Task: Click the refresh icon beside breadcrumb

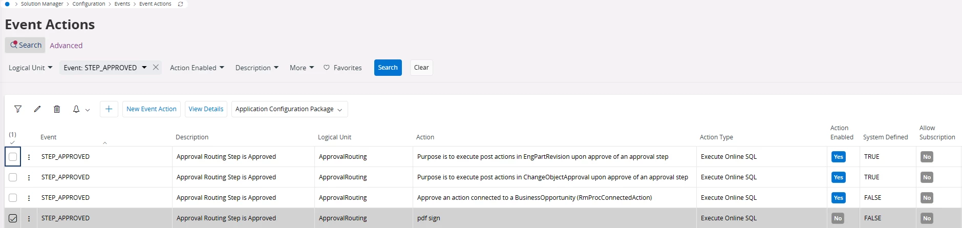Action: tap(180, 4)
